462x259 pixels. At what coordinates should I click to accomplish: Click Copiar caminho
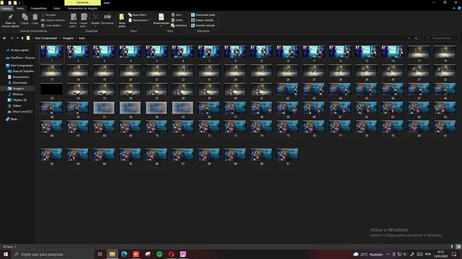[x=53, y=20]
